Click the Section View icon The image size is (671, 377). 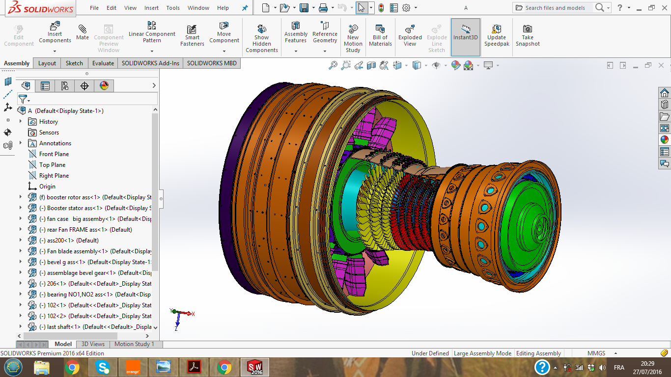(371, 65)
